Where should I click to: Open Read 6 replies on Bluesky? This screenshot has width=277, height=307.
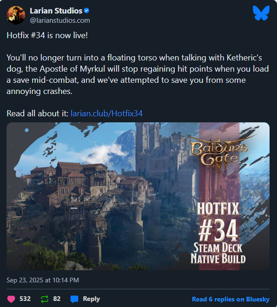pyautogui.click(x=231, y=299)
